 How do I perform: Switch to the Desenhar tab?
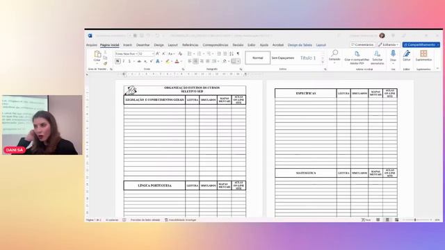coord(143,45)
